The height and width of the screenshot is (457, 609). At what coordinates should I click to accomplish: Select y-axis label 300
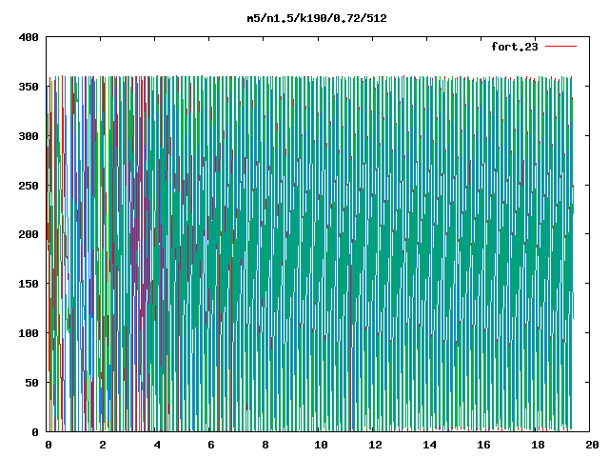point(29,136)
